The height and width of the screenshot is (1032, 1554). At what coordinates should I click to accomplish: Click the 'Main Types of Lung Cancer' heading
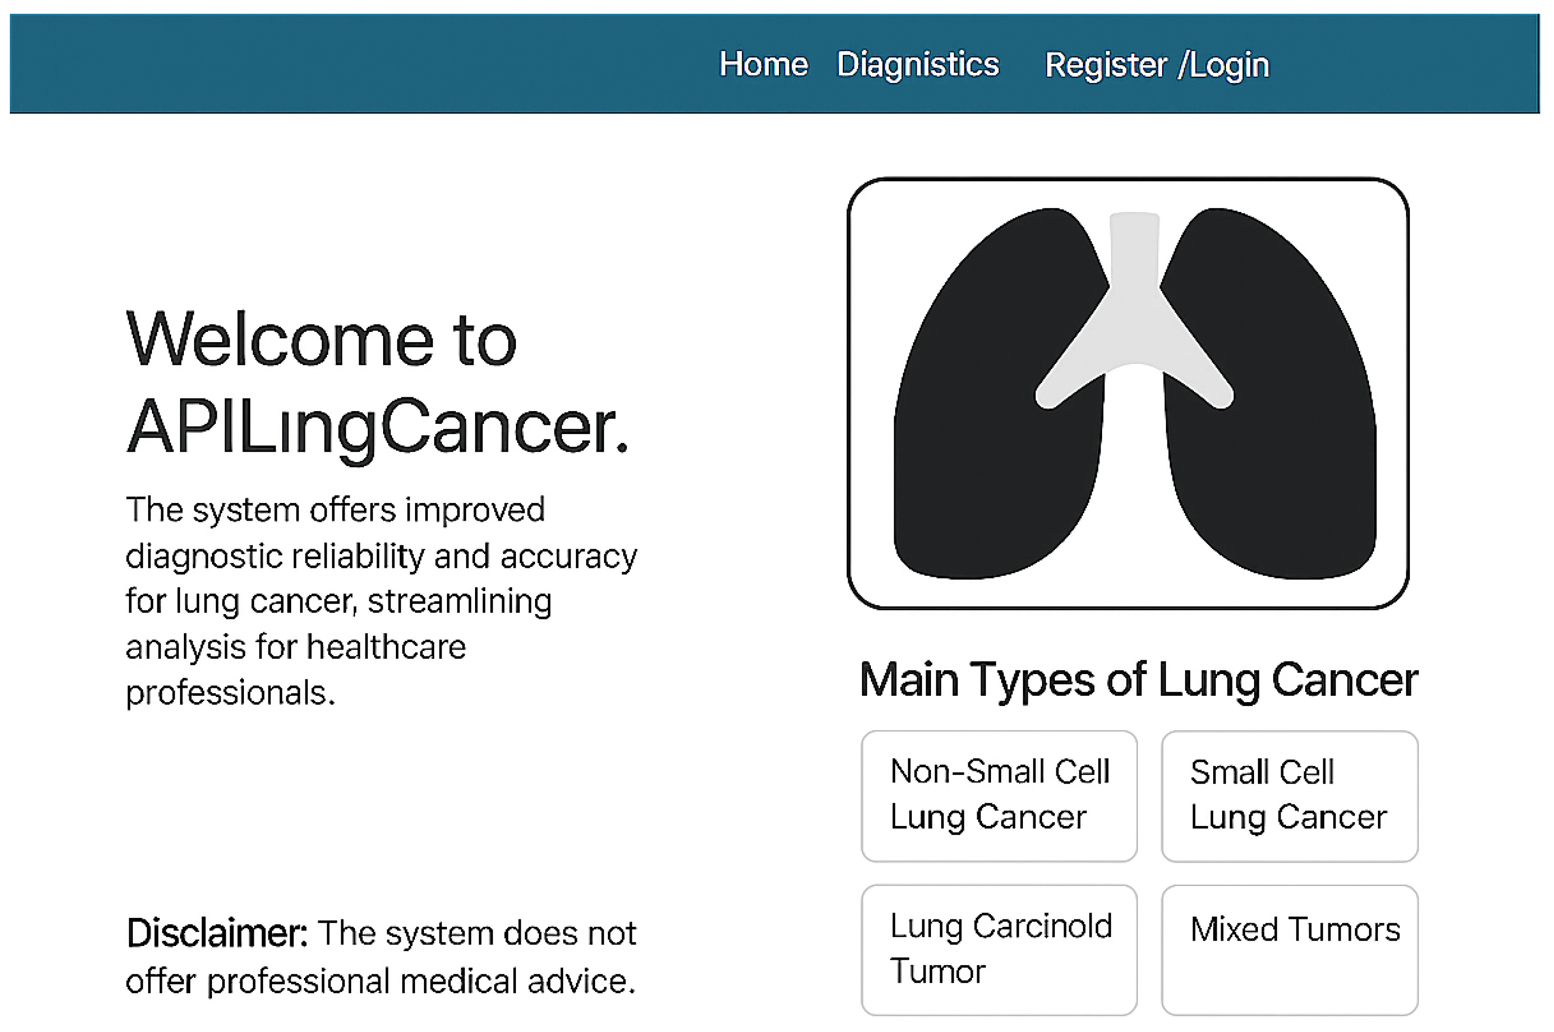point(1138,680)
